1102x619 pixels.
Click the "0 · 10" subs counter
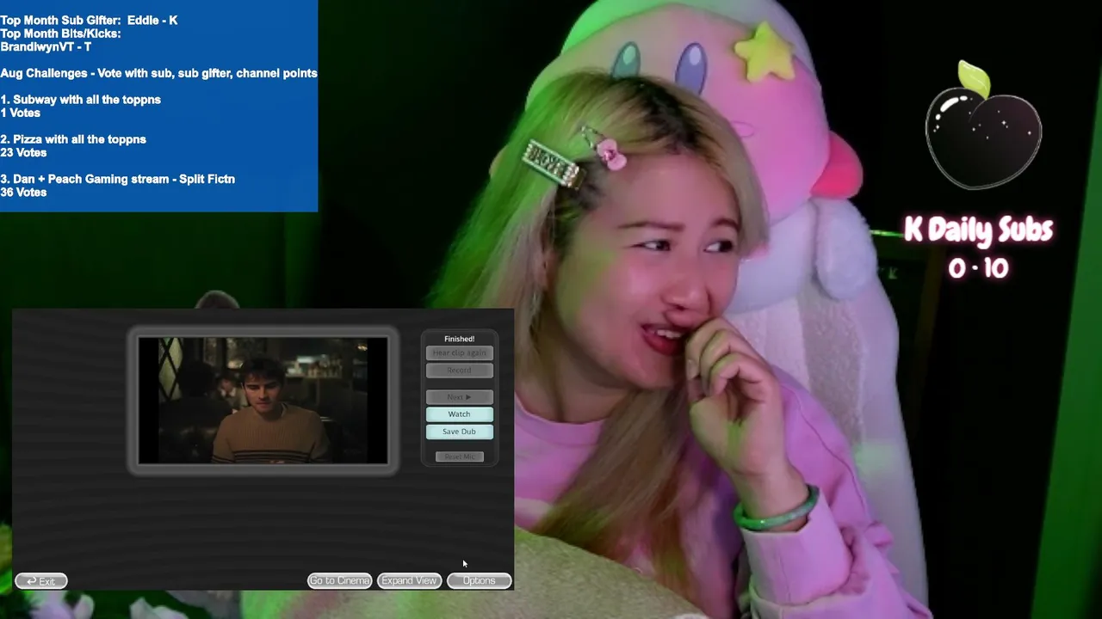978,268
